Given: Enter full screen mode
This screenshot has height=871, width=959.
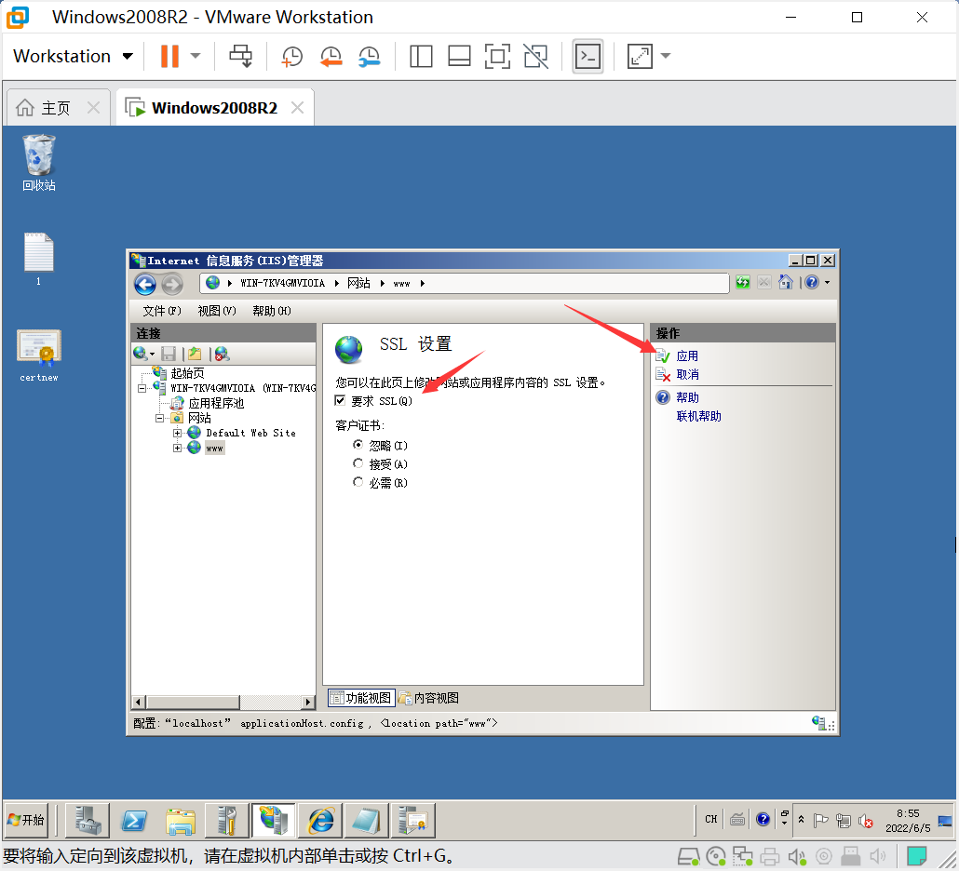Looking at the screenshot, I should click(497, 56).
